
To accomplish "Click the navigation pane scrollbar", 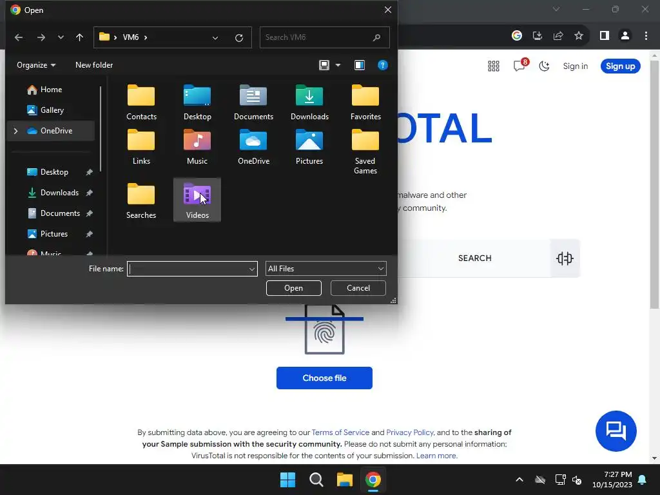I will (x=101, y=129).
